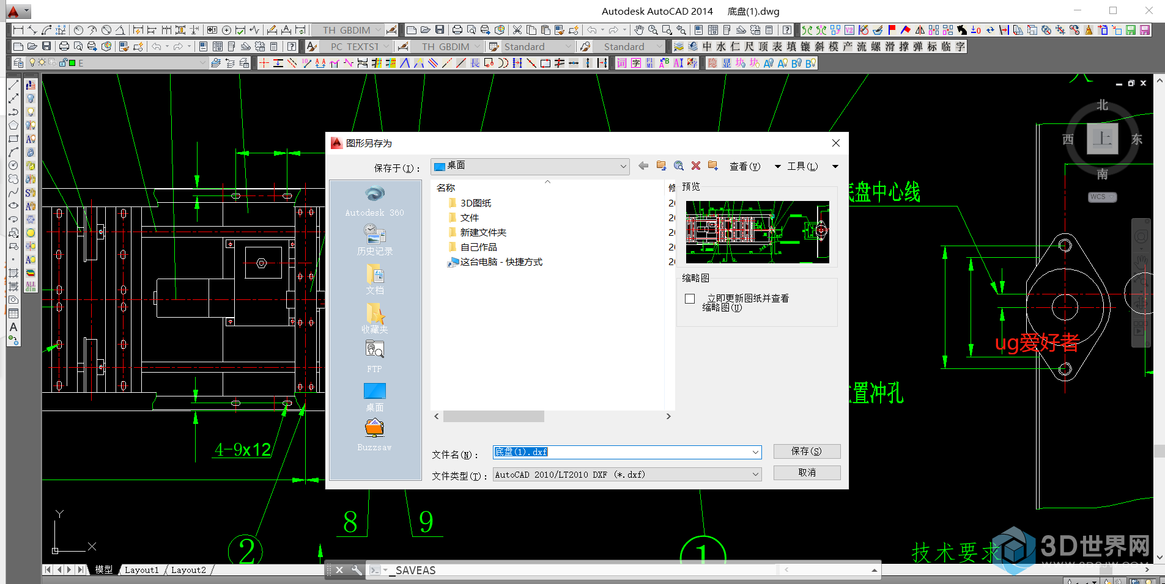Open the AutoCAD application menu button
The image size is (1165, 584).
tap(17, 11)
